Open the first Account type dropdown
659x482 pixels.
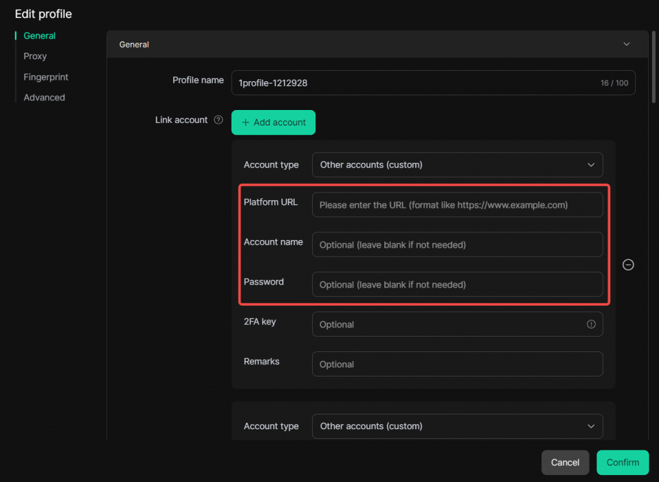(x=457, y=165)
